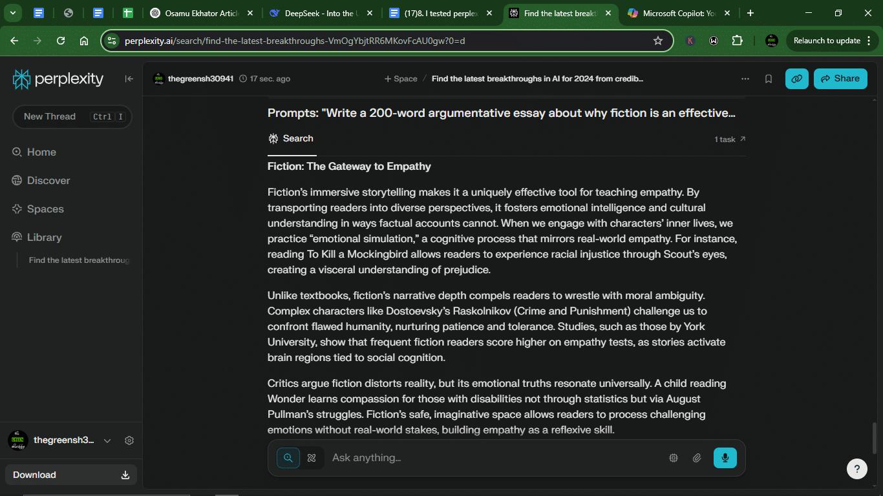Toggle the Search mode in input box
Viewport: 883px width, 496px height.
[288, 458]
